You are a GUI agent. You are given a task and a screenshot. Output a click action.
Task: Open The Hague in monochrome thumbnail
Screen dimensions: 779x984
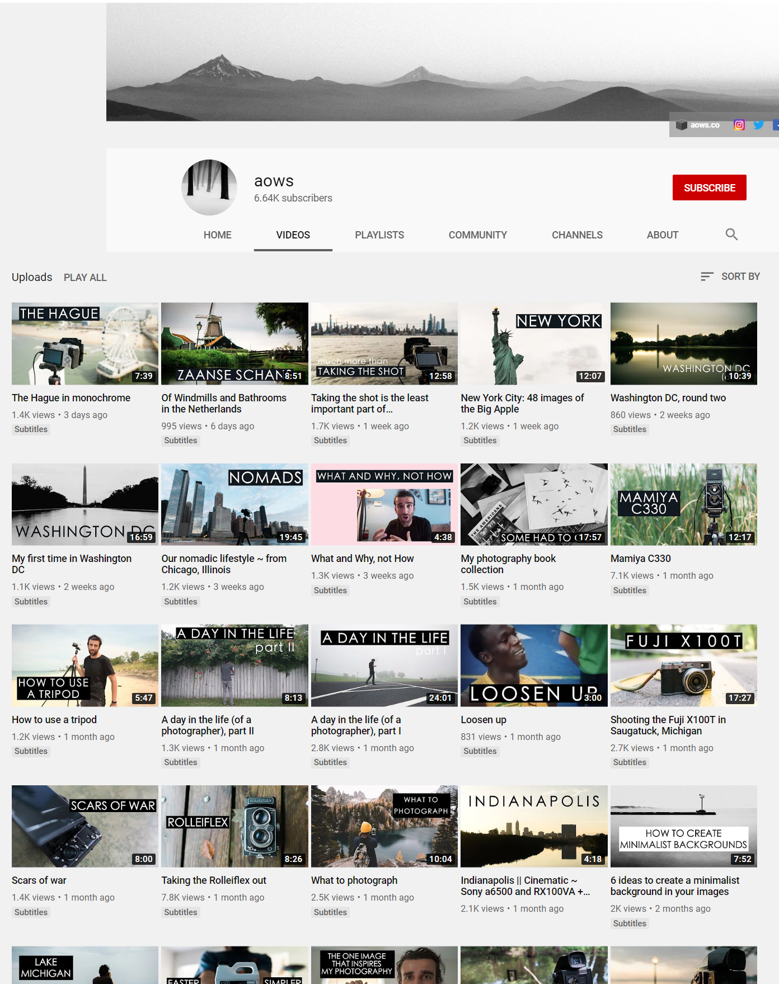tap(85, 344)
